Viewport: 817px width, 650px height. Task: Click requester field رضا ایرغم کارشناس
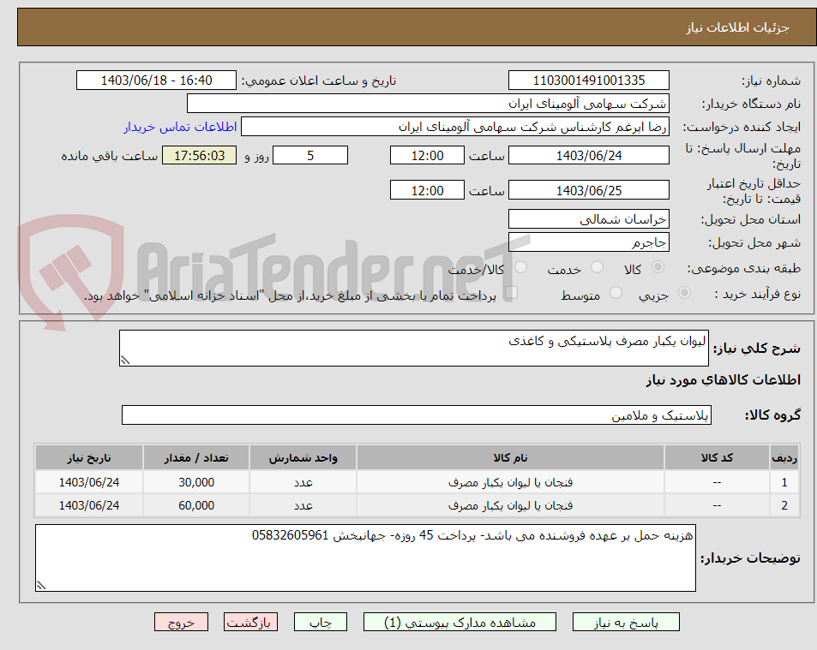[455, 127]
